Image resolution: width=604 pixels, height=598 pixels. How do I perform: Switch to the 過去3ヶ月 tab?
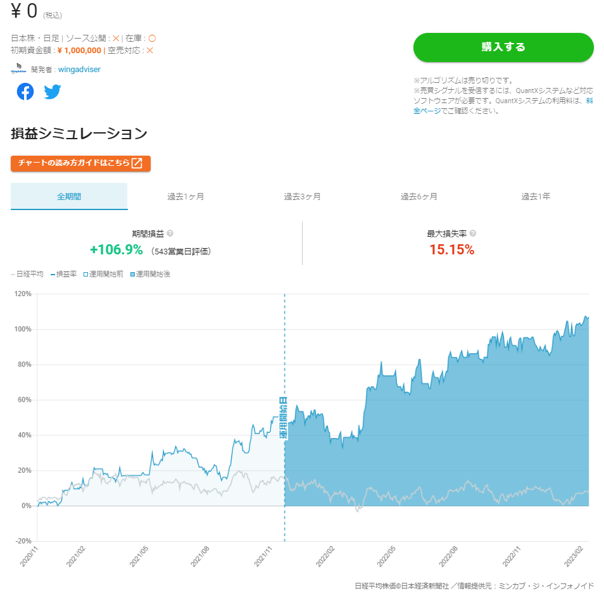pos(302,196)
